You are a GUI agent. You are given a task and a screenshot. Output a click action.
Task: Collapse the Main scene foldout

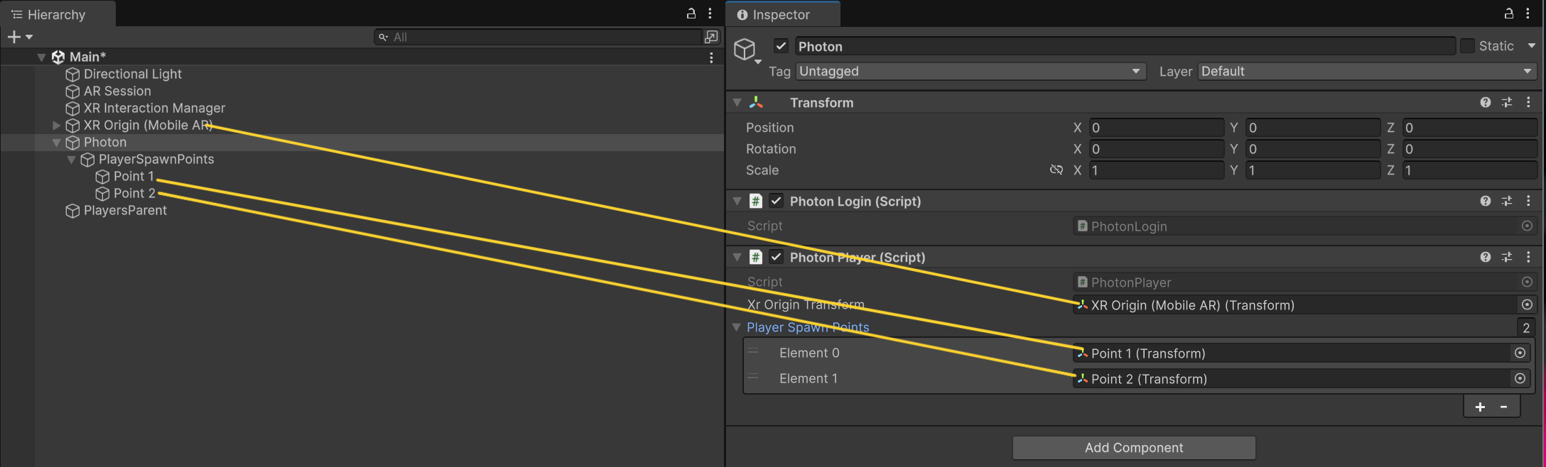tap(41, 57)
